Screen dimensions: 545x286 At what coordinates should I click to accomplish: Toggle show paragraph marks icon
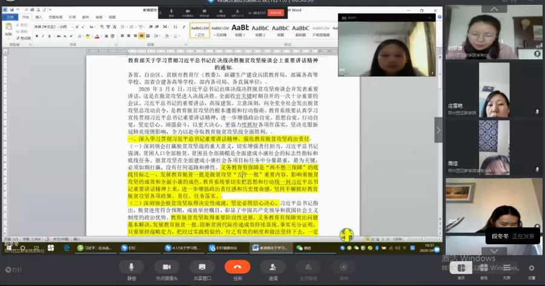coord(184,27)
